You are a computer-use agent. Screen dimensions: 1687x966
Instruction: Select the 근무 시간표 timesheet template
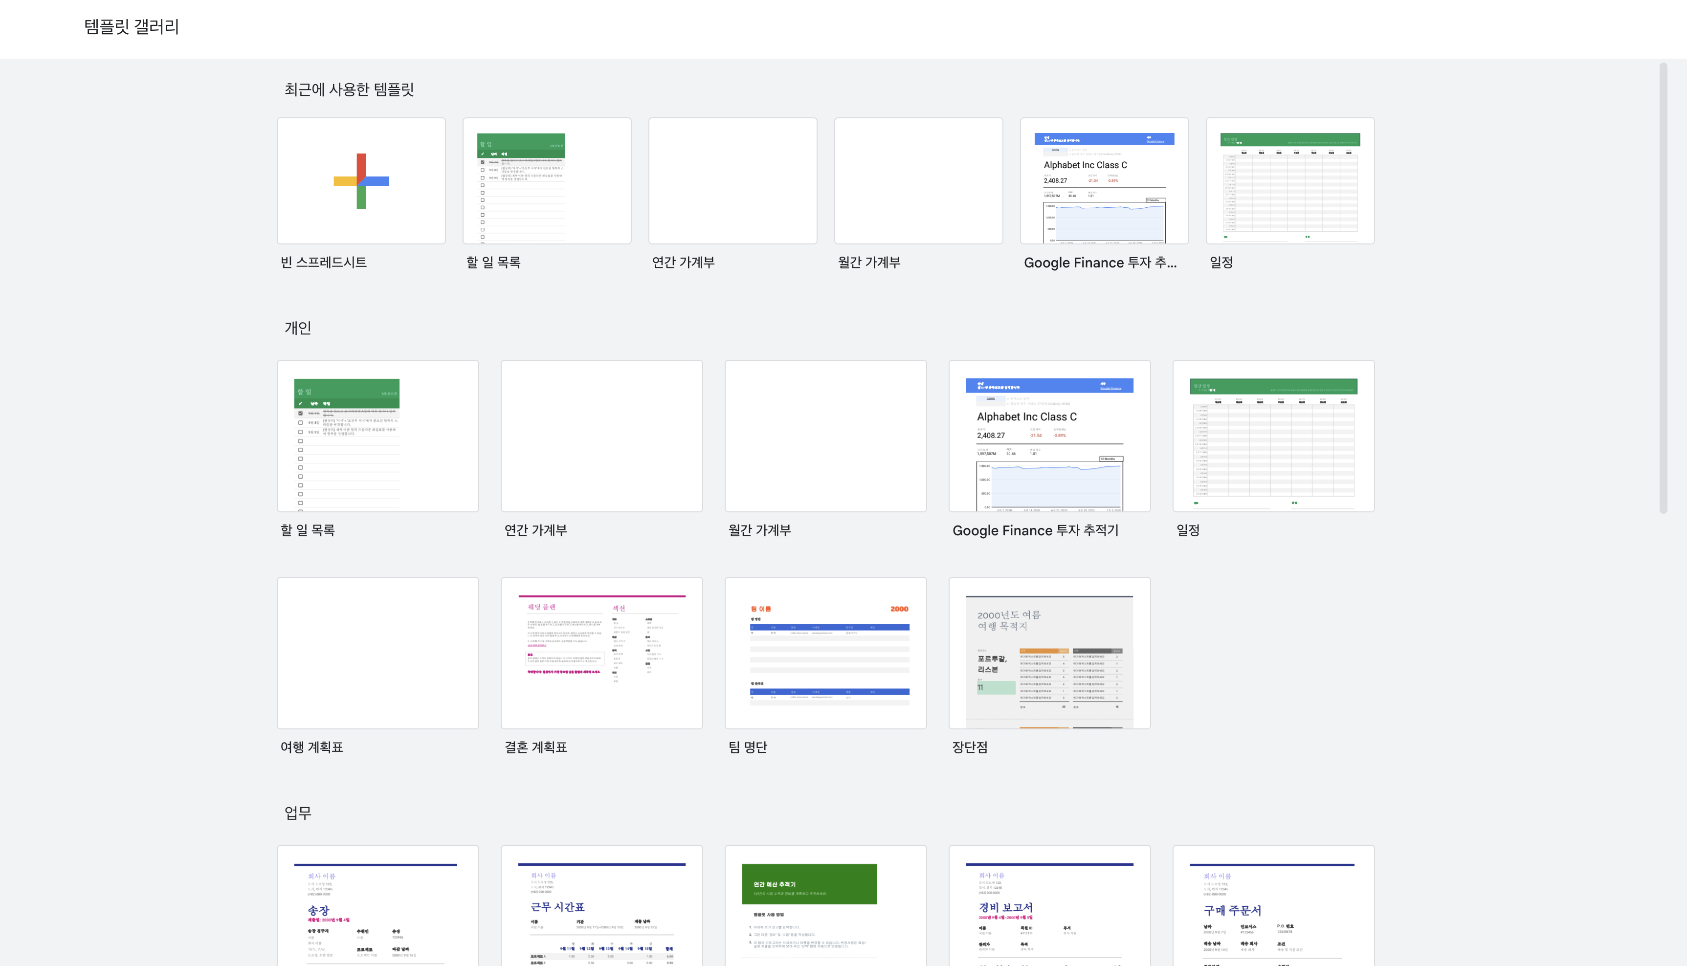coord(602,905)
